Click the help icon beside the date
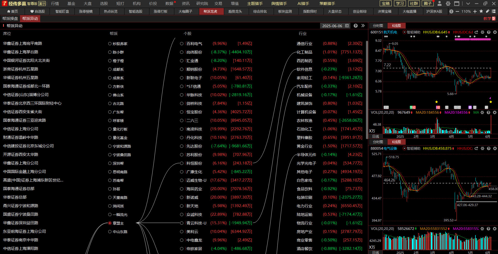Viewport: 498px width, 254px height. tap(356, 26)
